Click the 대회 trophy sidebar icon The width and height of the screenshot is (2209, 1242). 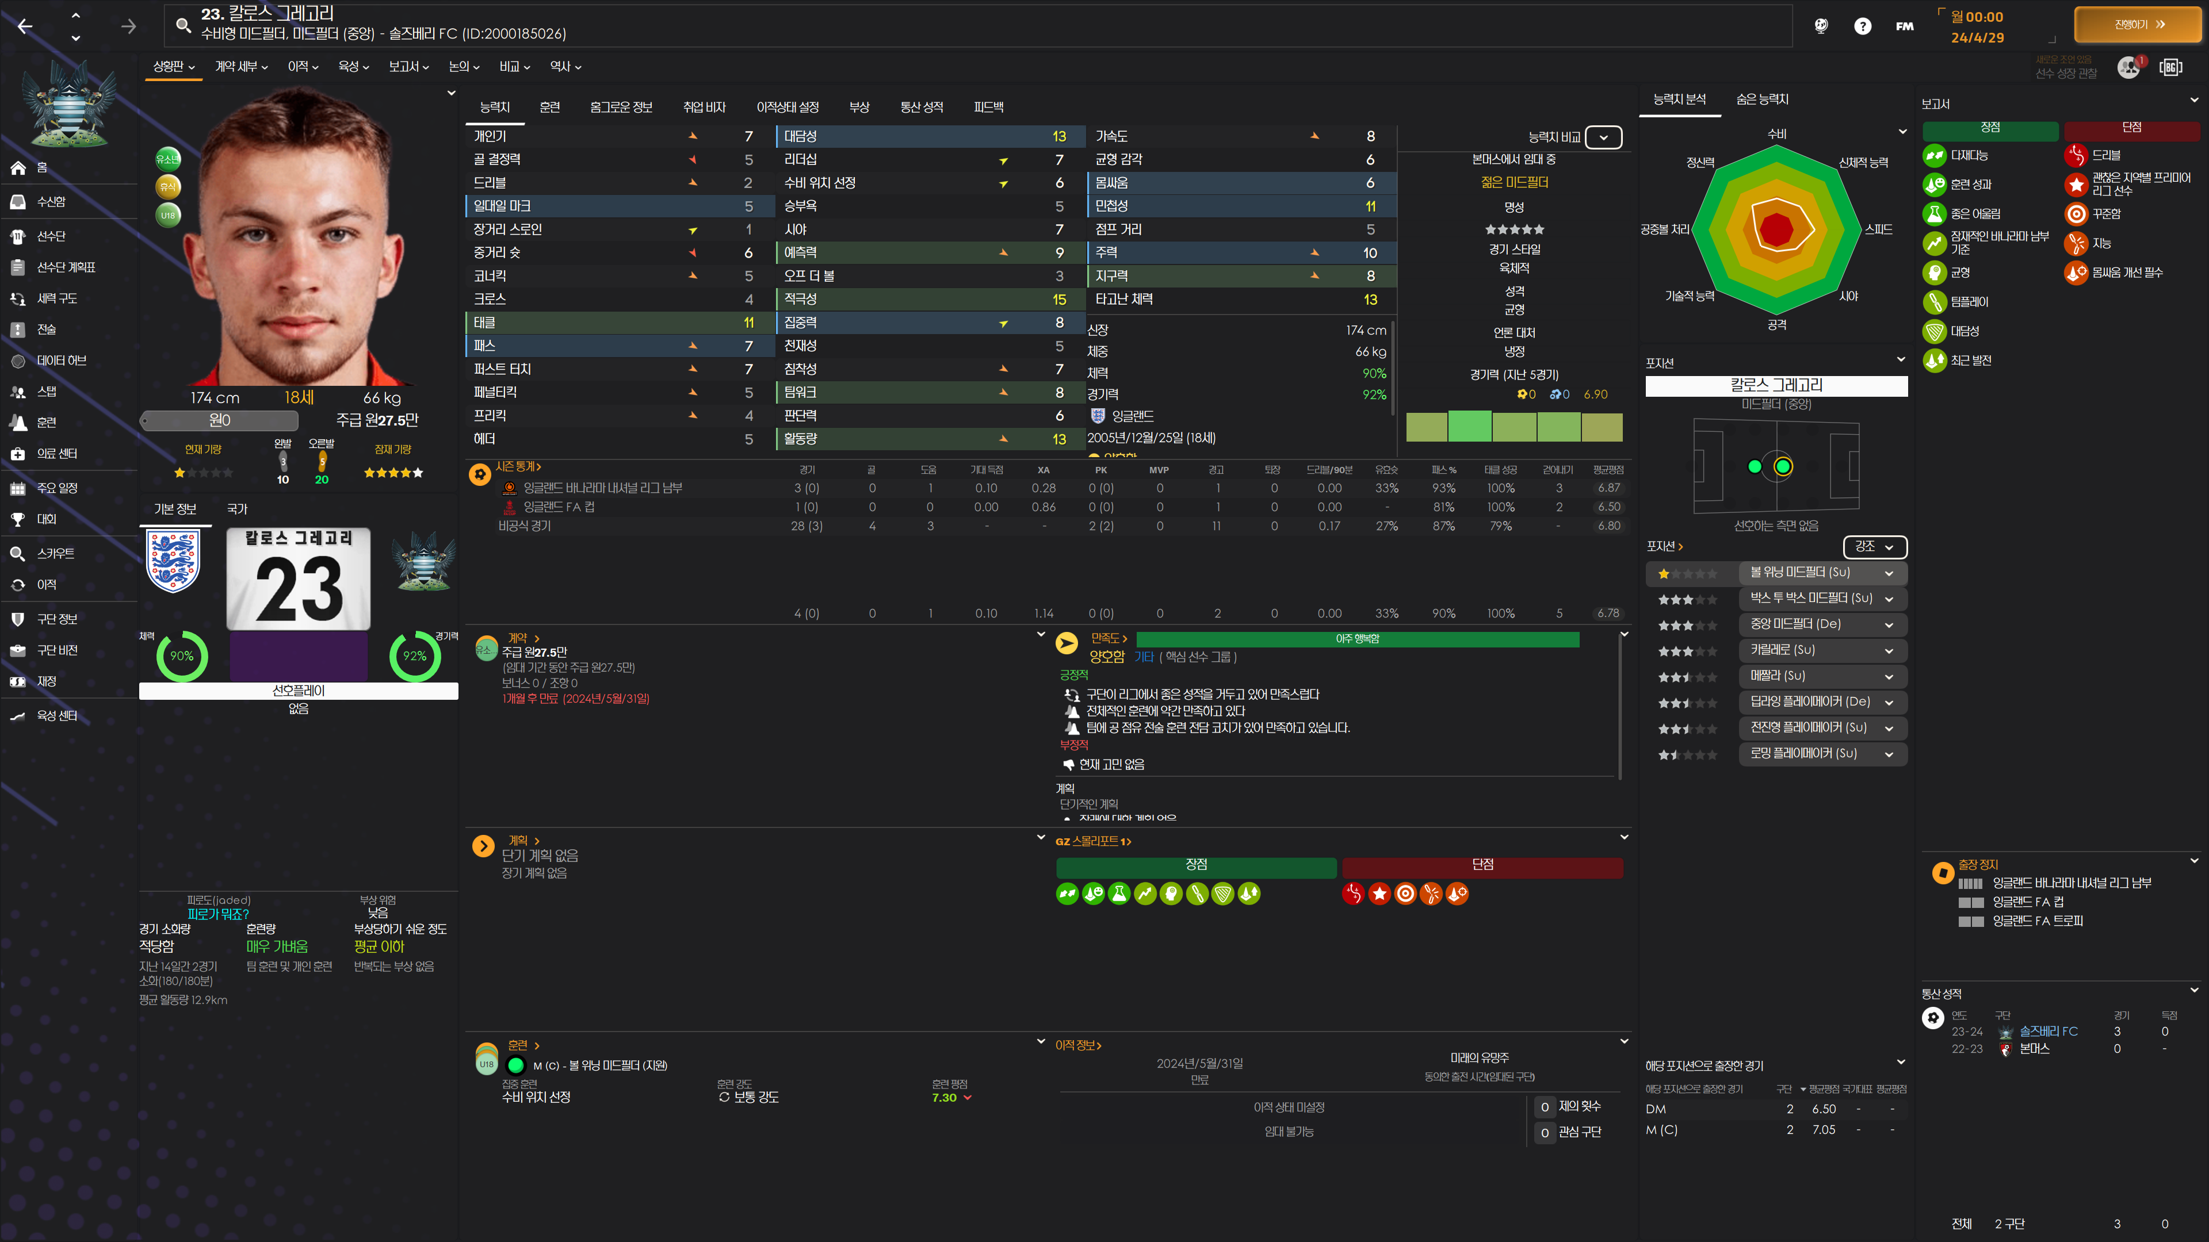(x=18, y=519)
